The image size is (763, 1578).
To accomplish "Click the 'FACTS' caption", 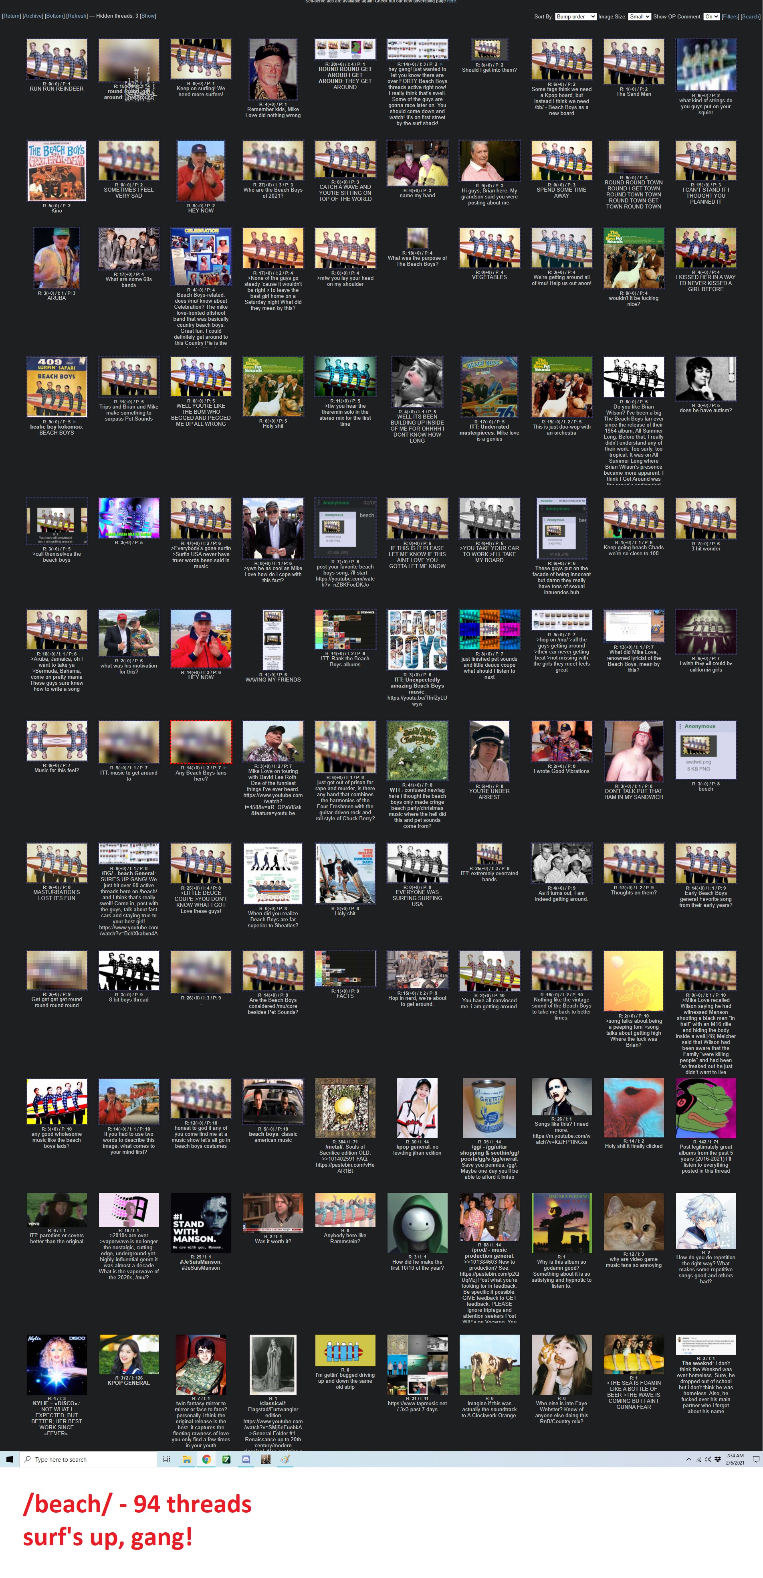I will tap(345, 995).
